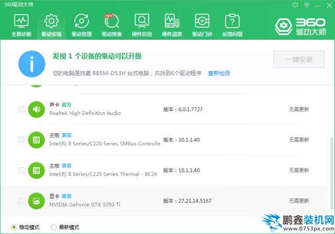Minimize the 360驱动大师 window
This screenshot has width=335, height=234.
coord(318,5)
